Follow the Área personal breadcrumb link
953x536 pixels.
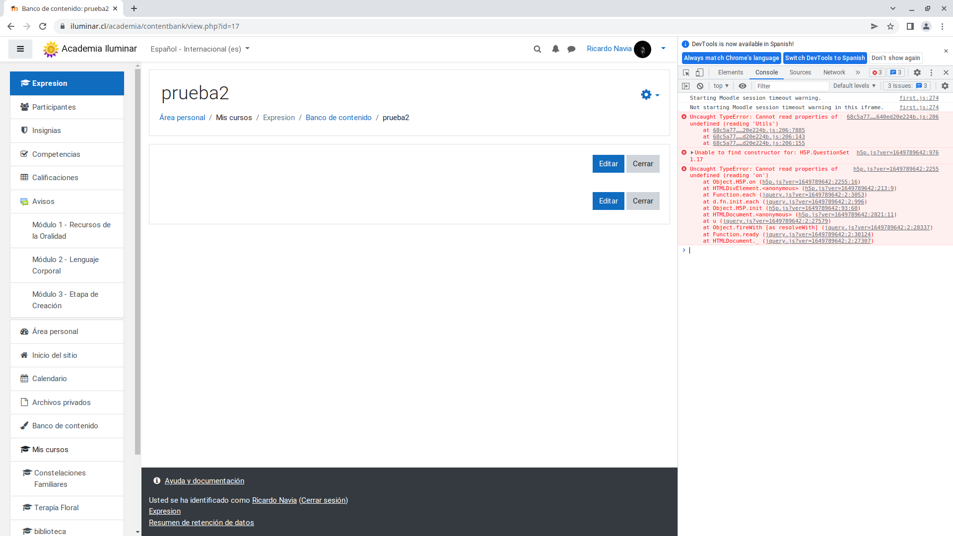[182, 118]
